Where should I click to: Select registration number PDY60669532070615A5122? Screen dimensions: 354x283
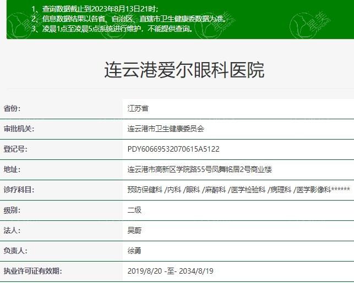pyautogui.click(x=173, y=149)
